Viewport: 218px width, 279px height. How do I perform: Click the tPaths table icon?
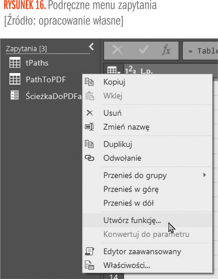(15, 63)
